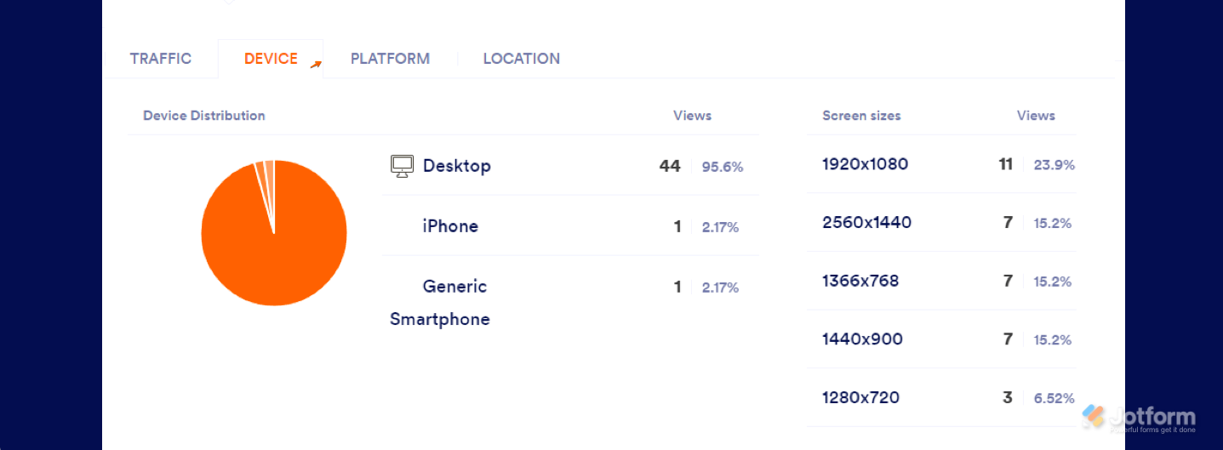Select the iPhone device row
This screenshot has height=450, width=1223.
tap(450, 226)
